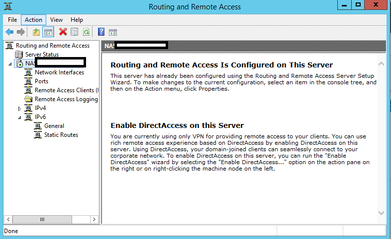Click 'Enable DirectAccess on this Server' heading
Screen dimensions: 391x239
[x=177, y=125]
